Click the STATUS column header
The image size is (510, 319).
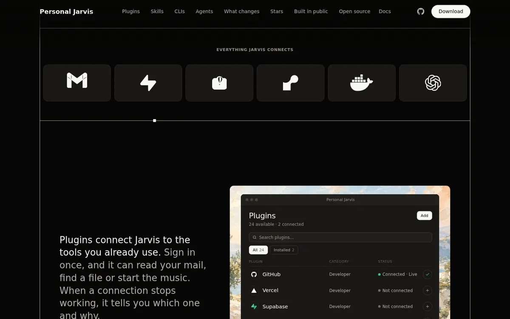[385, 262]
